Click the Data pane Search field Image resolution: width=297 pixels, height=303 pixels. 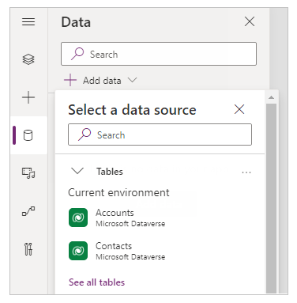click(159, 54)
